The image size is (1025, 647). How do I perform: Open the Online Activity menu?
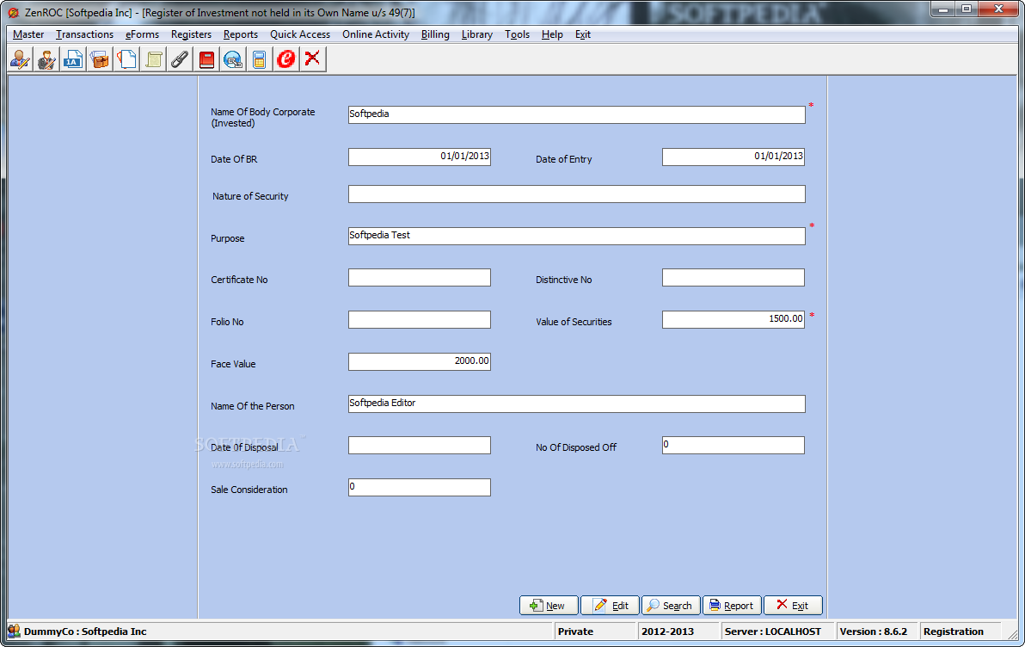coord(376,34)
